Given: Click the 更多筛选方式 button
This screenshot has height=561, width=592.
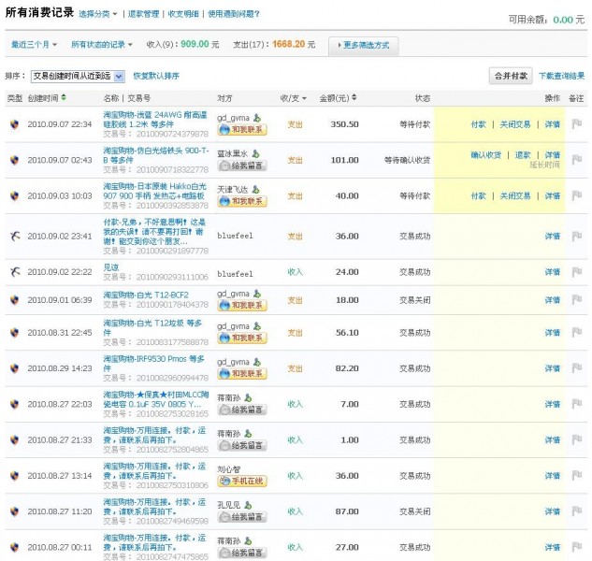Looking at the screenshot, I should [x=364, y=45].
